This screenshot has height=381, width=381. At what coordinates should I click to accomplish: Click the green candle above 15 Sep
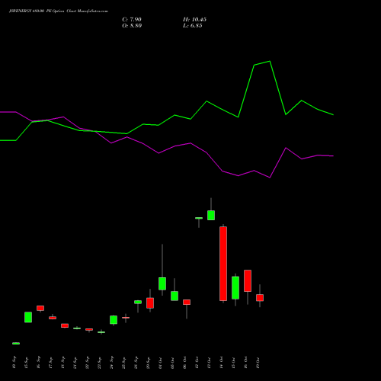pos(28,317)
